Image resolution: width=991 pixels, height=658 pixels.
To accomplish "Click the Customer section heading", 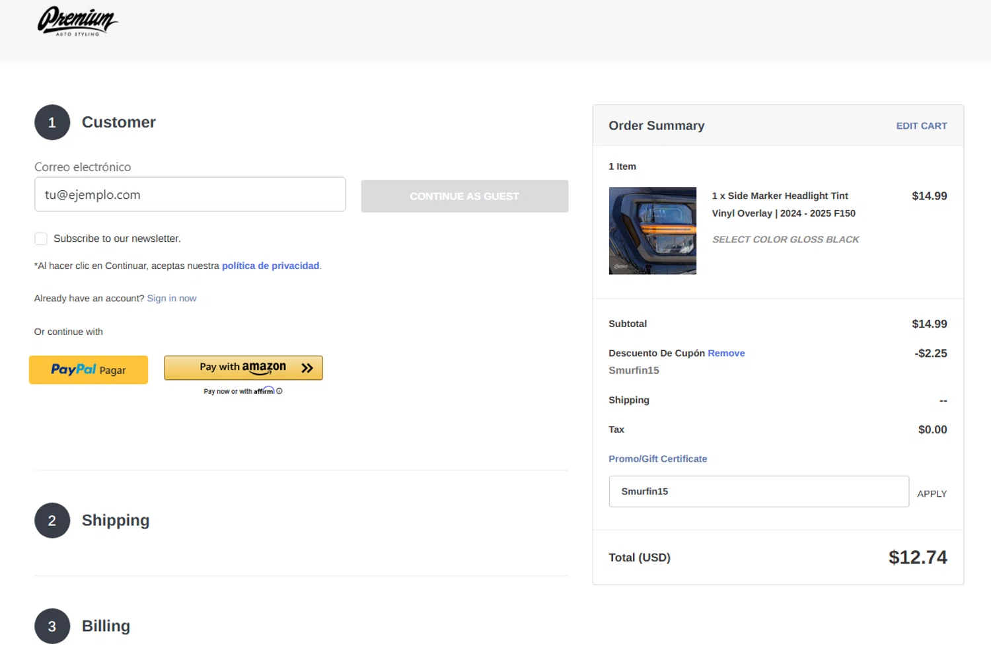I will coord(119,122).
